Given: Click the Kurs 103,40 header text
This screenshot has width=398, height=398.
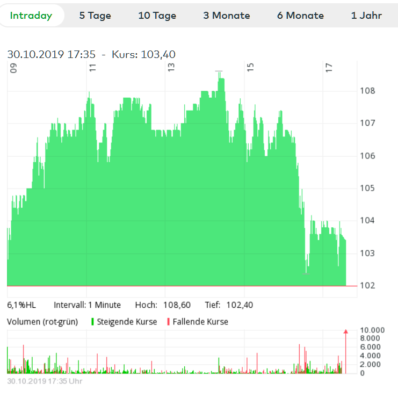Looking at the screenshot, I should click(143, 54).
